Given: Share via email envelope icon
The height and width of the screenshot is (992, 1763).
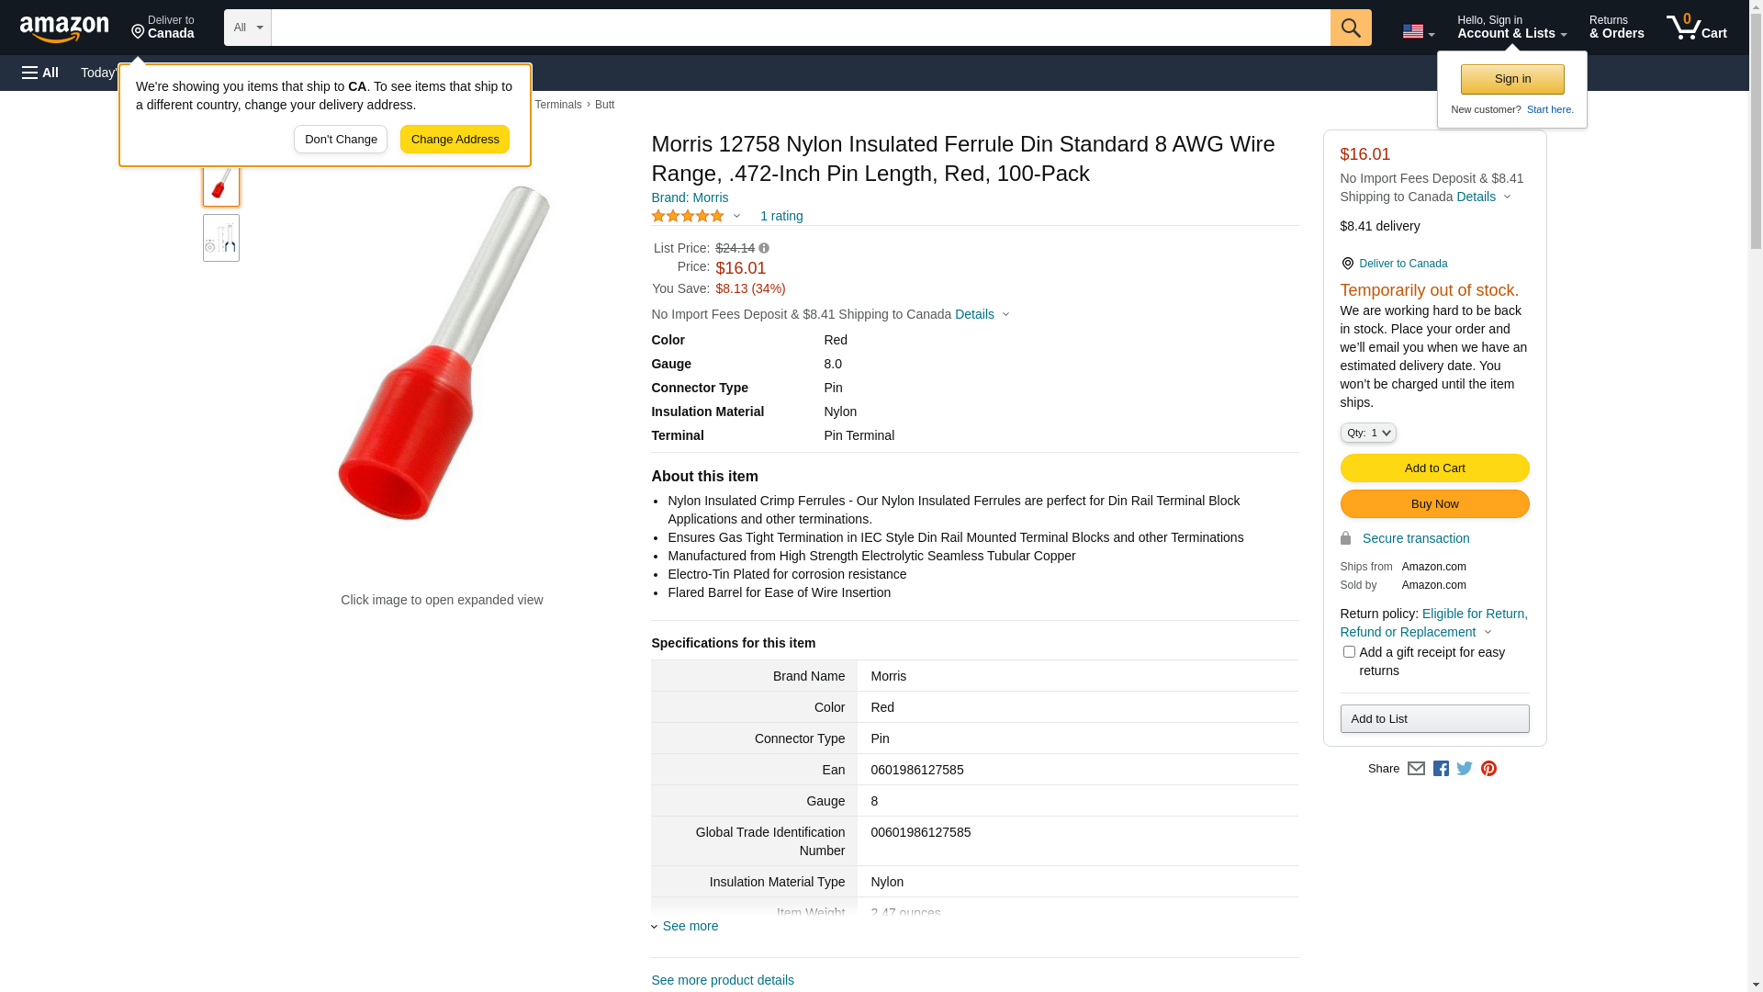Looking at the screenshot, I should pyautogui.click(x=1416, y=769).
